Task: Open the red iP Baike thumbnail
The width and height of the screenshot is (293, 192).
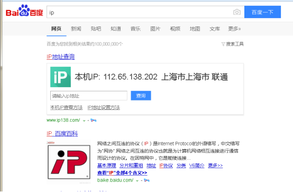Action: [x=69, y=162]
